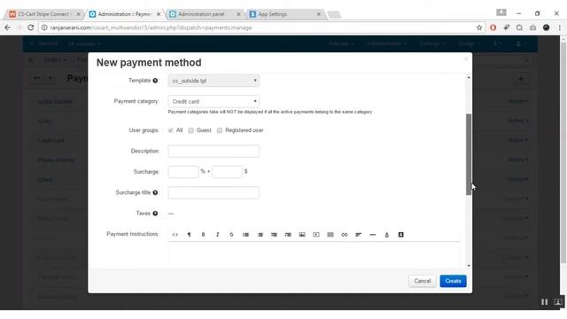Click the Taxes help icon
The image size is (567, 319).
pyautogui.click(x=155, y=214)
